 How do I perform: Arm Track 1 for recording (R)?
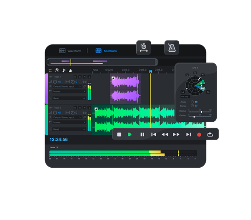point(84,77)
